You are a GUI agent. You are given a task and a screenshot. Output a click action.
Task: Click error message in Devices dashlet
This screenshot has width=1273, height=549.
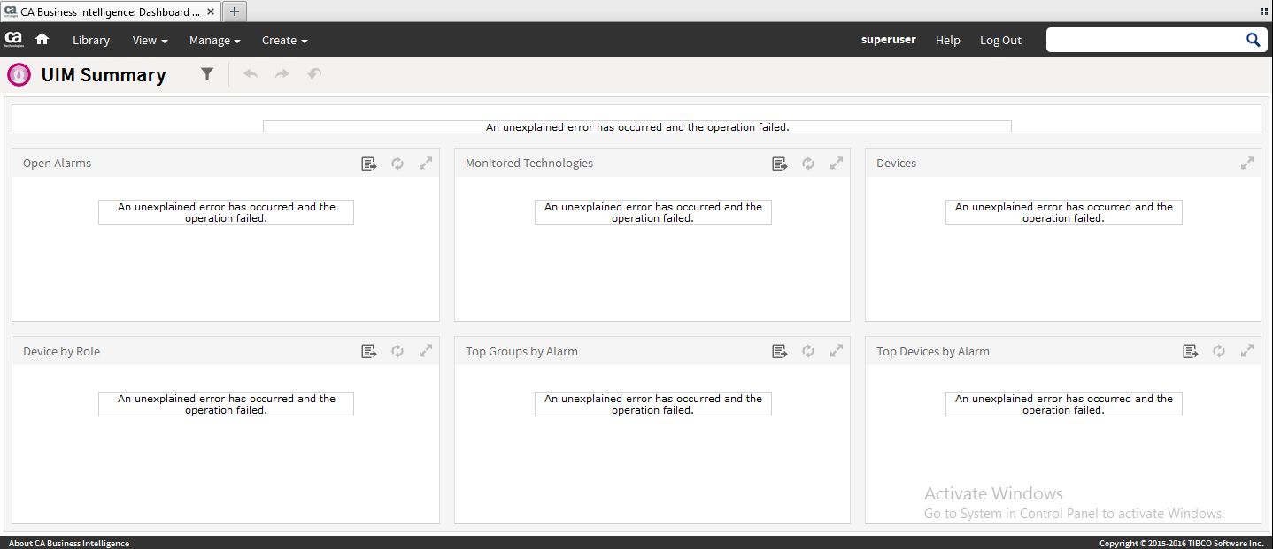1064,212
